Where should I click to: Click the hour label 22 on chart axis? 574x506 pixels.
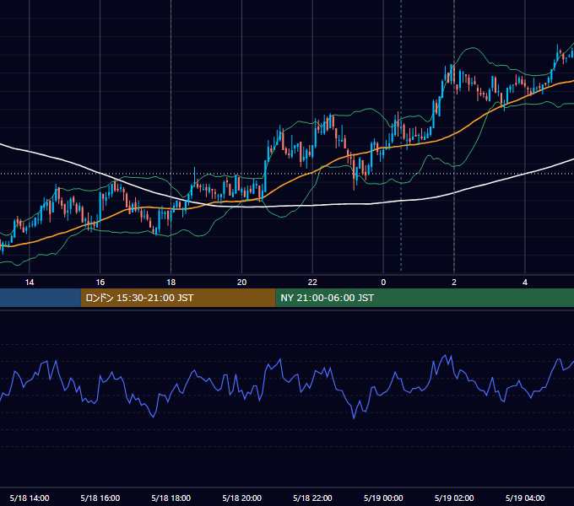[x=312, y=283]
